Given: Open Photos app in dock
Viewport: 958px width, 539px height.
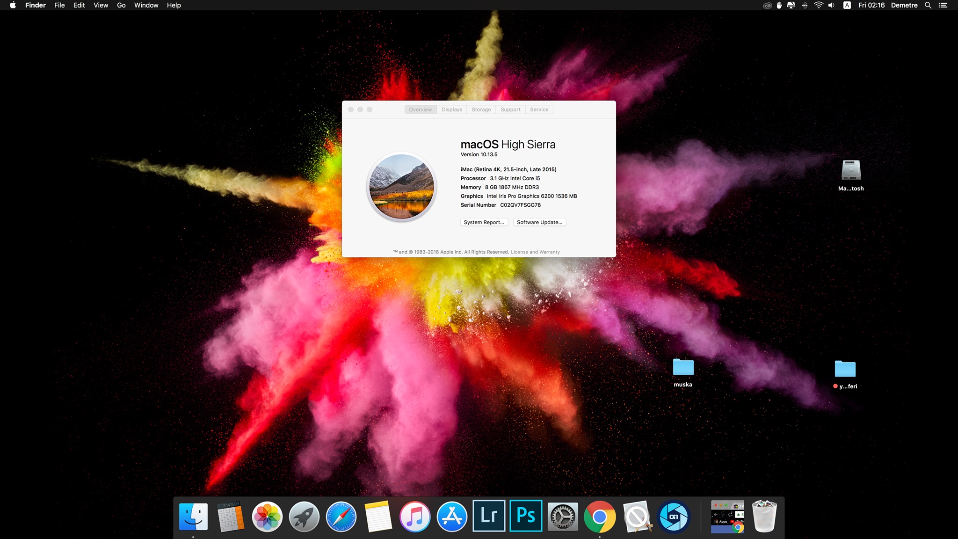Looking at the screenshot, I should click(x=267, y=517).
